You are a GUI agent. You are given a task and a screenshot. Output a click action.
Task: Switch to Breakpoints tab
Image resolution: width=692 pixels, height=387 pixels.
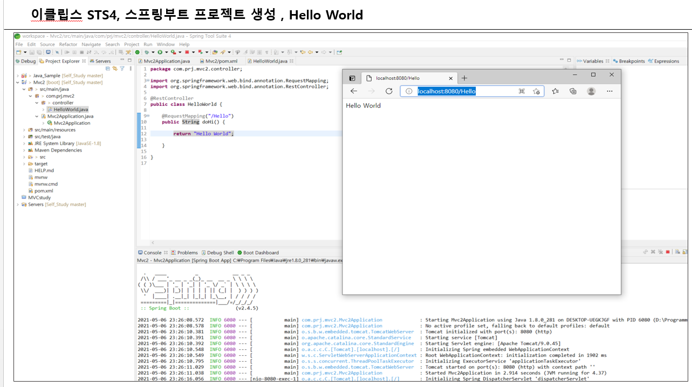coord(629,61)
